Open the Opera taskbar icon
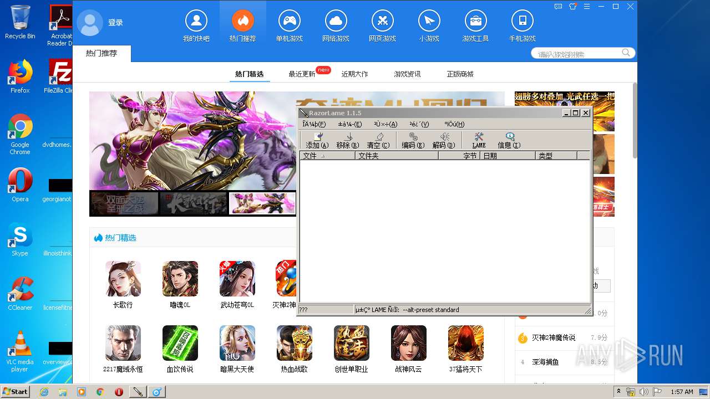 click(119, 392)
